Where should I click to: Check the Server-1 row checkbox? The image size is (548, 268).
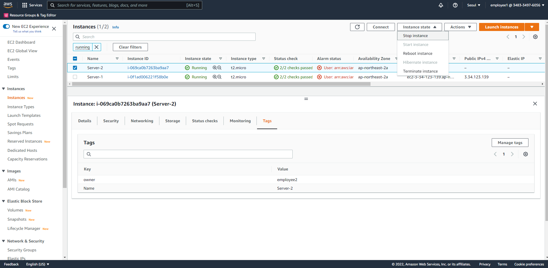[75, 77]
